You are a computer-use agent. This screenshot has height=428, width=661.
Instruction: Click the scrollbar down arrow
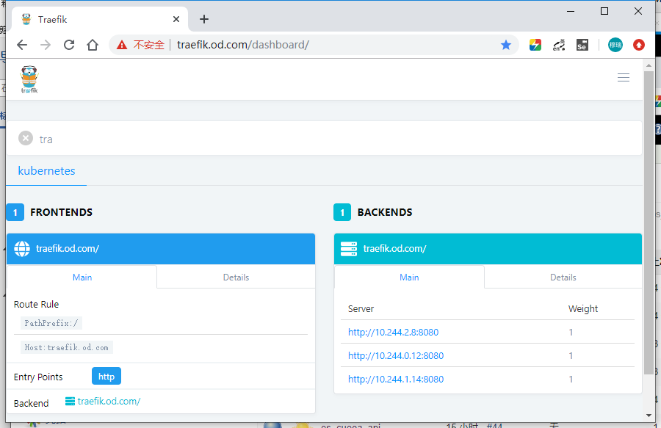pos(649,416)
